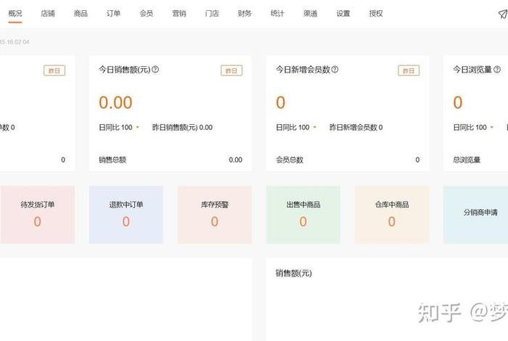Viewport: 508px width, 341px height.
Task: Click 日同比 100 in 今日新增会员数 card
Action: pos(293,128)
